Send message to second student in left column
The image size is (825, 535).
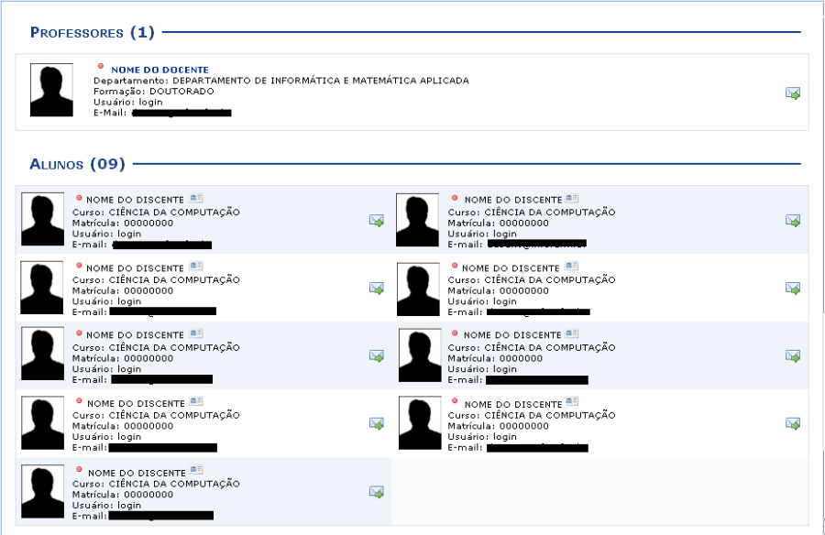click(x=376, y=289)
